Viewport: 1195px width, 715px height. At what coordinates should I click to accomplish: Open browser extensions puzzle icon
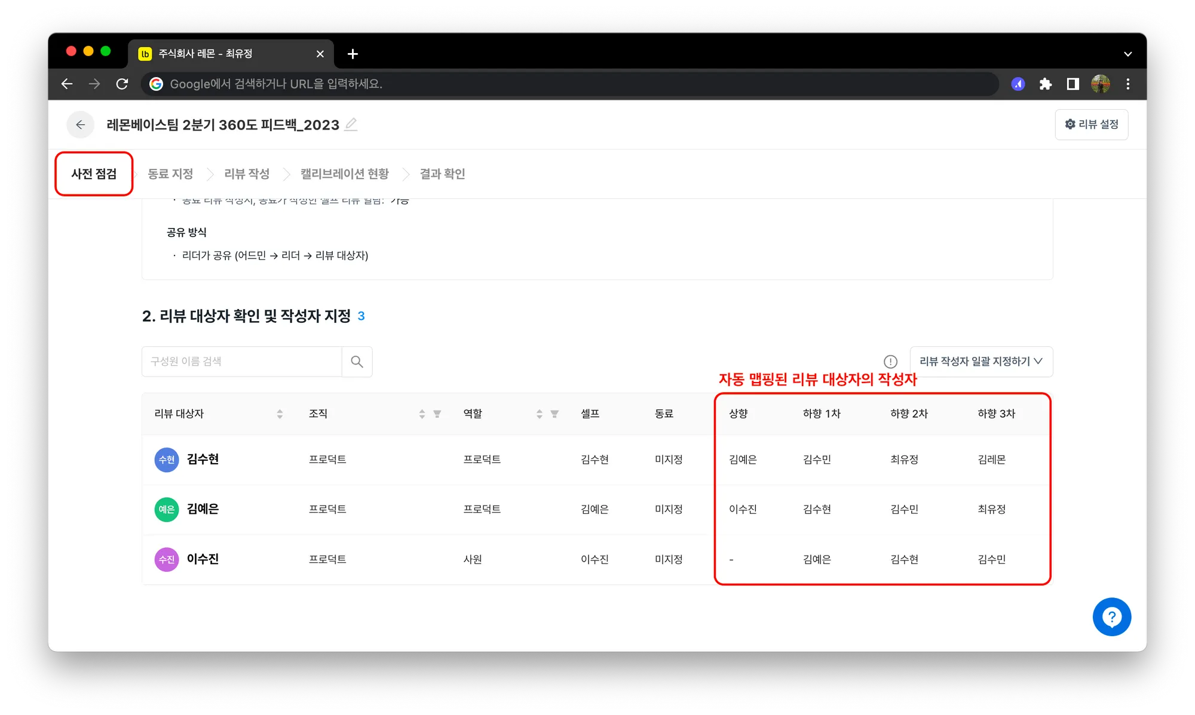(1045, 84)
